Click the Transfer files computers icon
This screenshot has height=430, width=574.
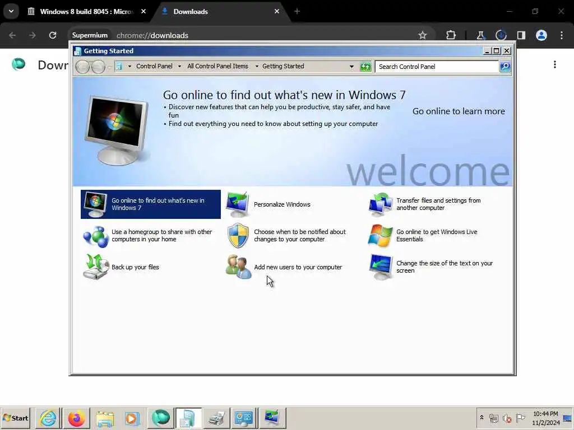[381, 204]
